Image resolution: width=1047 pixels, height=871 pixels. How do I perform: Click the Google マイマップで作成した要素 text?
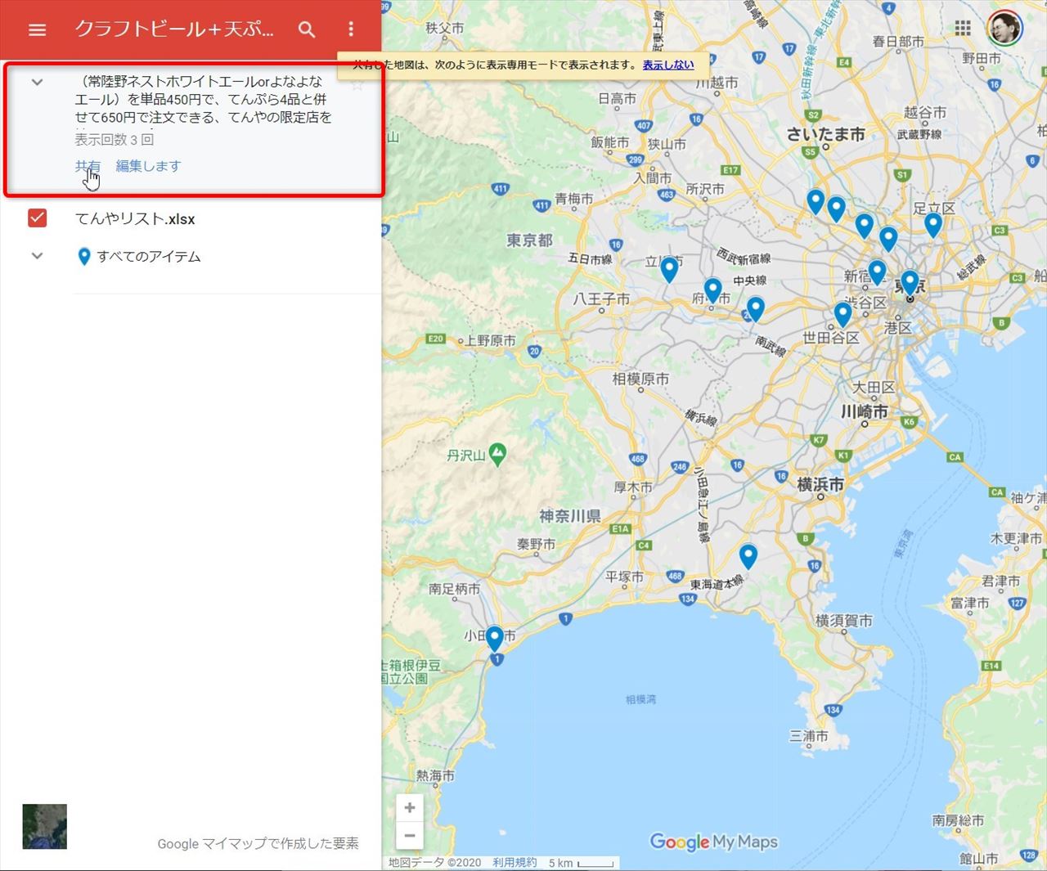pos(258,843)
